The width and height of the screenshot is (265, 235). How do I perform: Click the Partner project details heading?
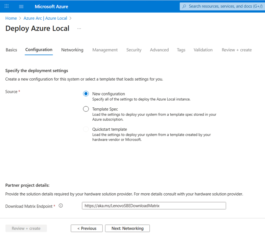[x=27, y=185]
